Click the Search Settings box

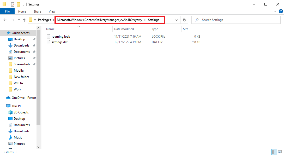(236, 20)
